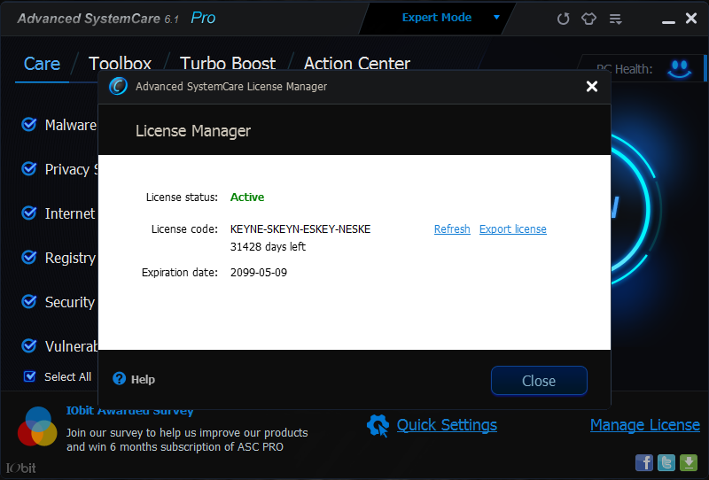Open the skin (shirt) icon in the title bar
This screenshot has width=709, height=480.
pyautogui.click(x=588, y=19)
